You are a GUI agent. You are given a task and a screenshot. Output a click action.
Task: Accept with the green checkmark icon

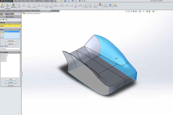pyautogui.click(x=1, y=19)
